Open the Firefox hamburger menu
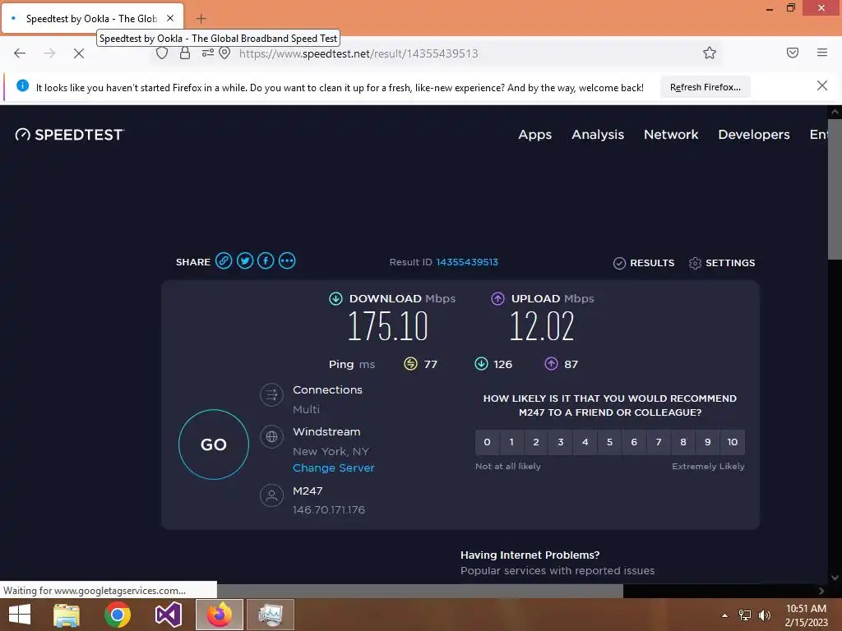 point(822,53)
